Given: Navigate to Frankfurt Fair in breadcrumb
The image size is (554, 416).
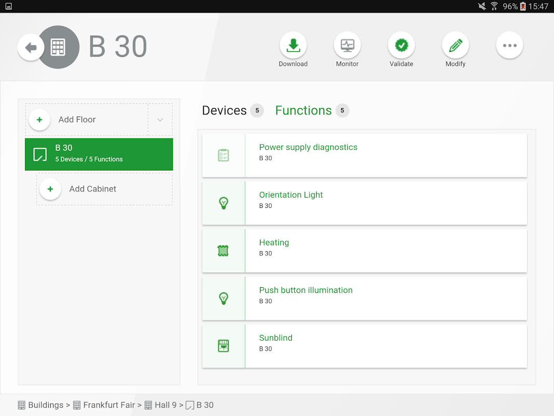Looking at the screenshot, I should click(x=109, y=405).
